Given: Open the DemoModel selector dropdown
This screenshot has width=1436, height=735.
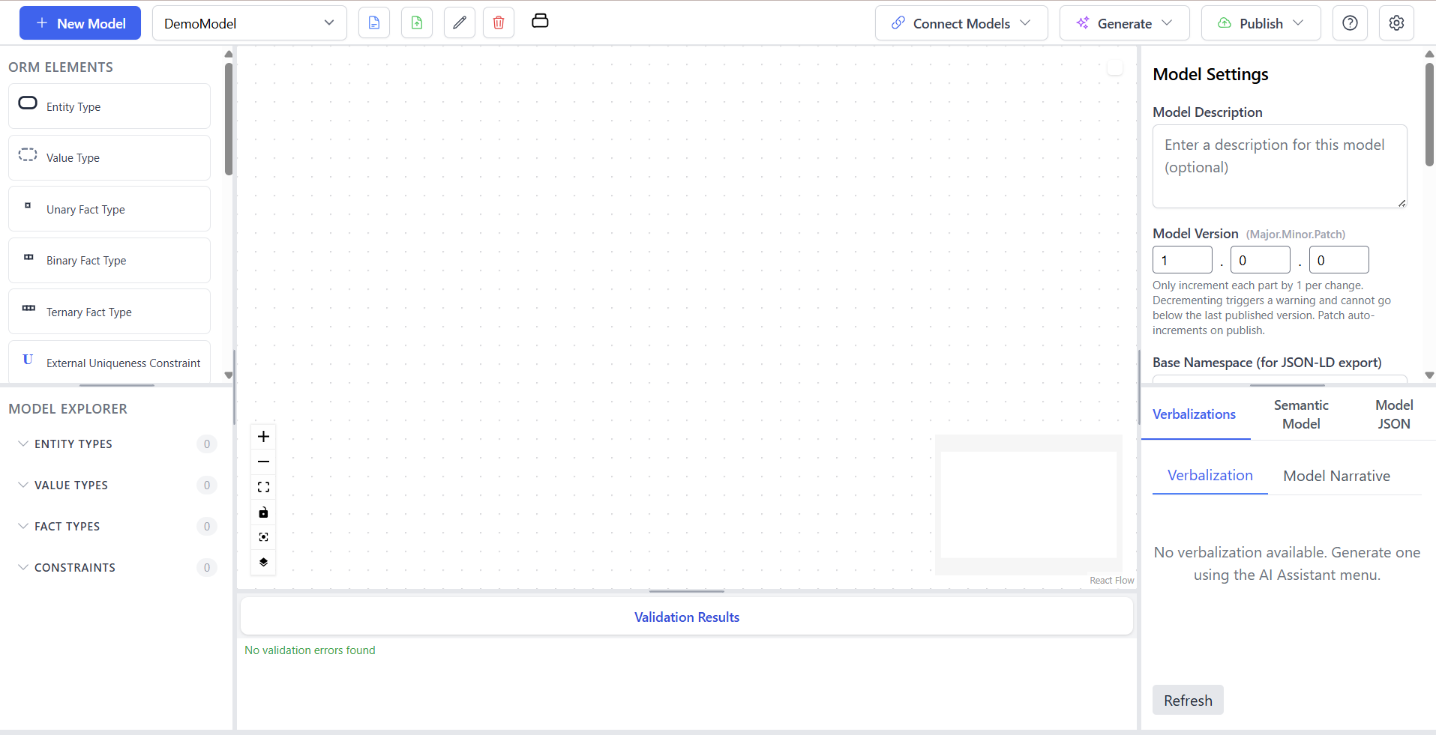Looking at the screenshot, I should pos(250,22).
